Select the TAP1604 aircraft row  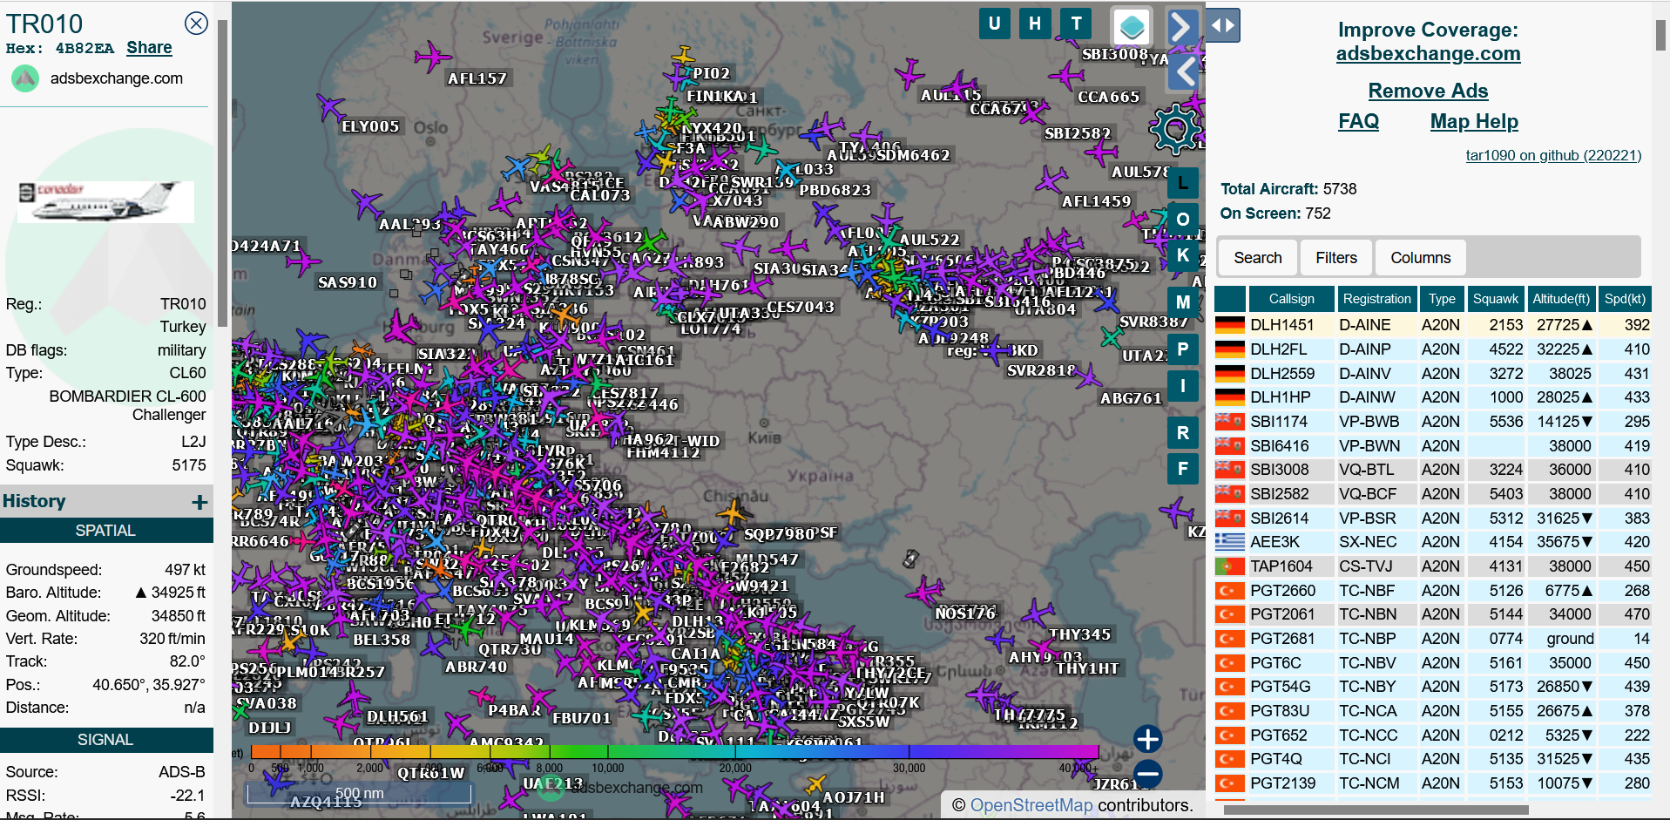(x=1432, y=566)
